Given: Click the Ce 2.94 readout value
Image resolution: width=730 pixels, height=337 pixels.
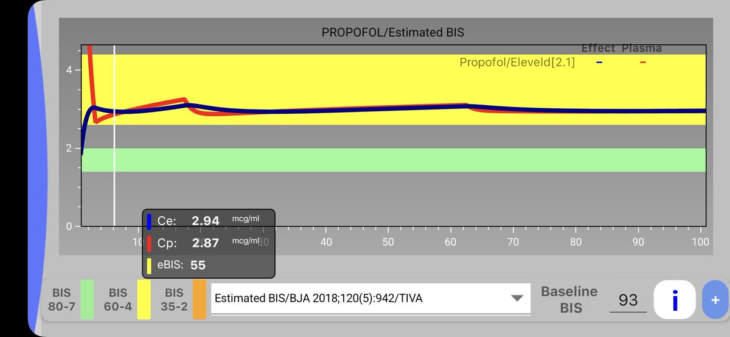Looking at the screenshot, I should (x=206, y=221).
